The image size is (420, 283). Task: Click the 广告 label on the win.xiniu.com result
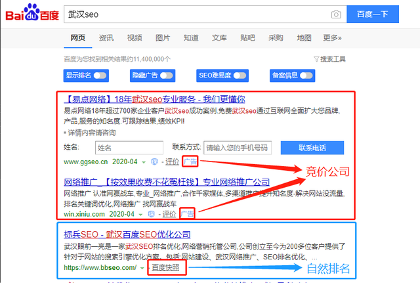click(x=187, y=214)
